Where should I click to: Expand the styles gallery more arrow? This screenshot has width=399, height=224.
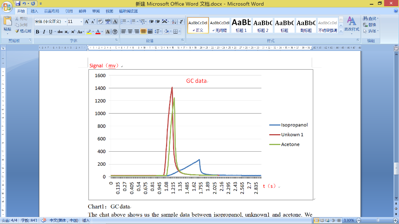tap(341, 31)
